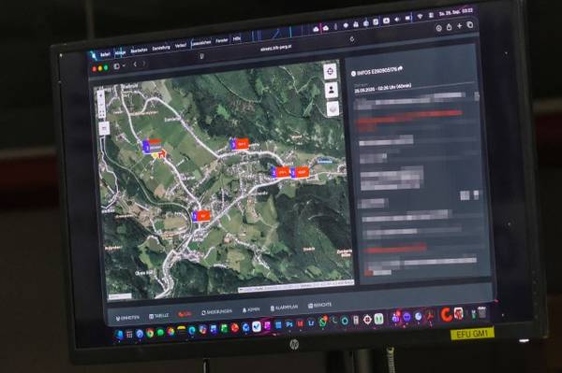Click the Safari address bar
Image resolution: width=562 pixels, height=373 pixels.
276,48
